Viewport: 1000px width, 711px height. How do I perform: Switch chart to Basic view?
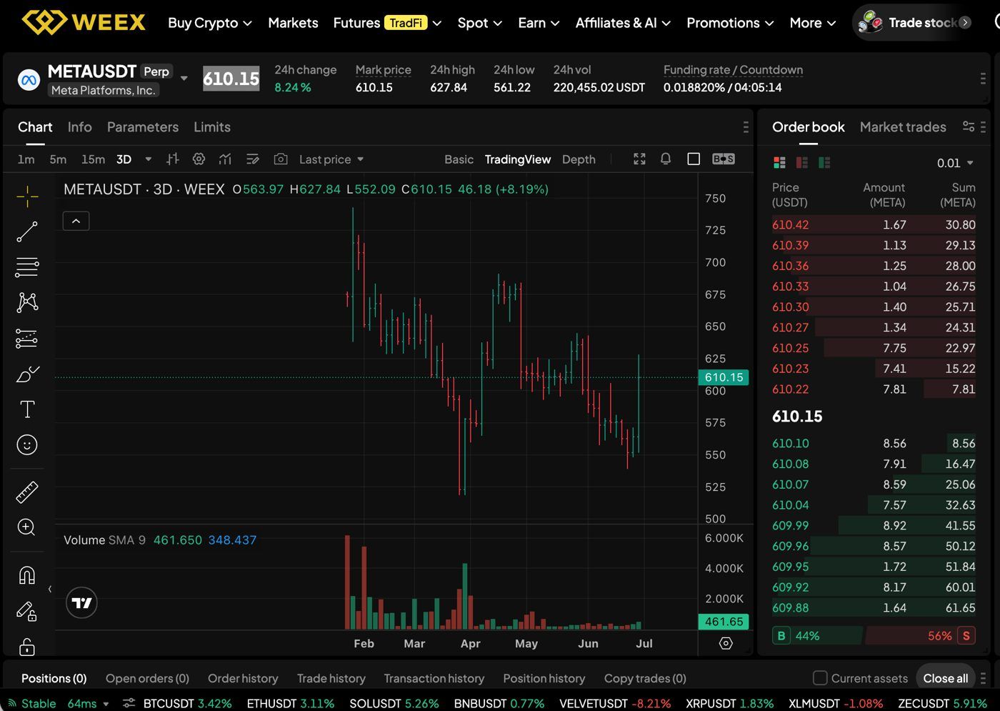coord(459,159)
